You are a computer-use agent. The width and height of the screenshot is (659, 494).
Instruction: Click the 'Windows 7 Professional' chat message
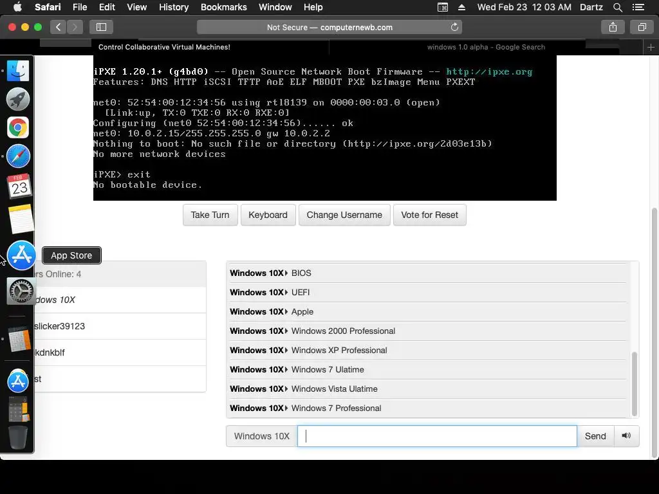click(x=428, y=408)
